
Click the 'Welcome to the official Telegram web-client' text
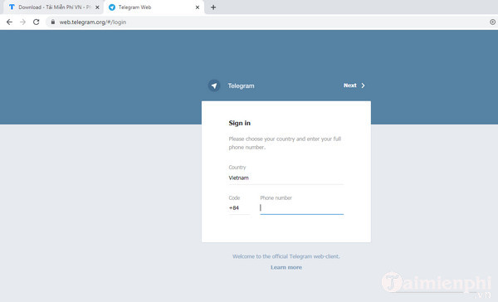click(x=286, y=256)
